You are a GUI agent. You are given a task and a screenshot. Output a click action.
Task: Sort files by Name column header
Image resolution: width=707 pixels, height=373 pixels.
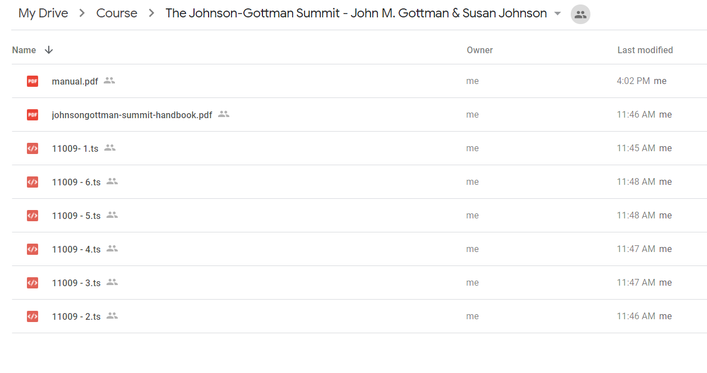pyautogui.click(x=24, y=50)
